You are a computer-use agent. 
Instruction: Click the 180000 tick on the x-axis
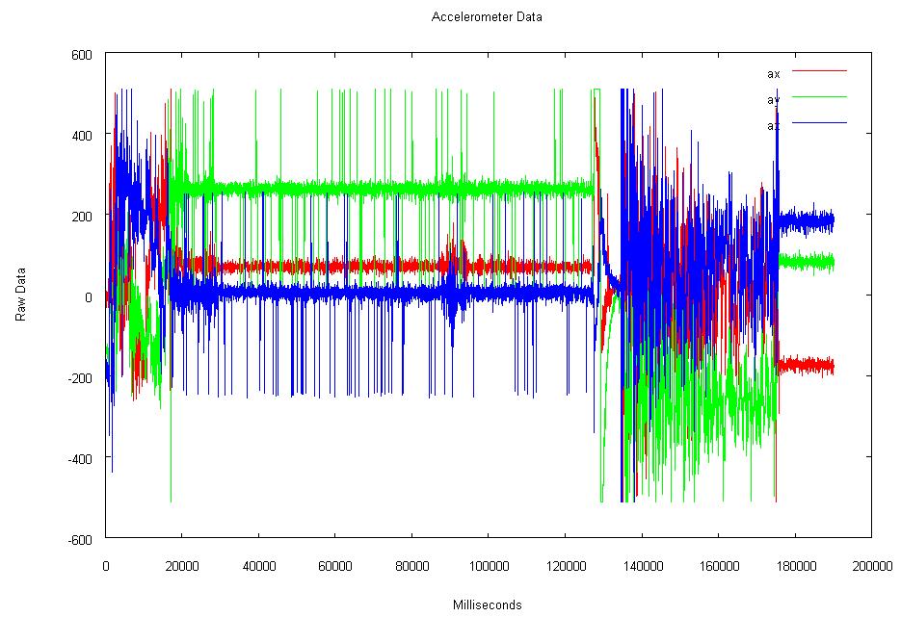(794, 567)
